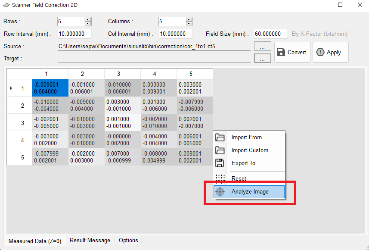
Task: Browse for Target file with ellipsis button
Action: click(x=262, y=58)
